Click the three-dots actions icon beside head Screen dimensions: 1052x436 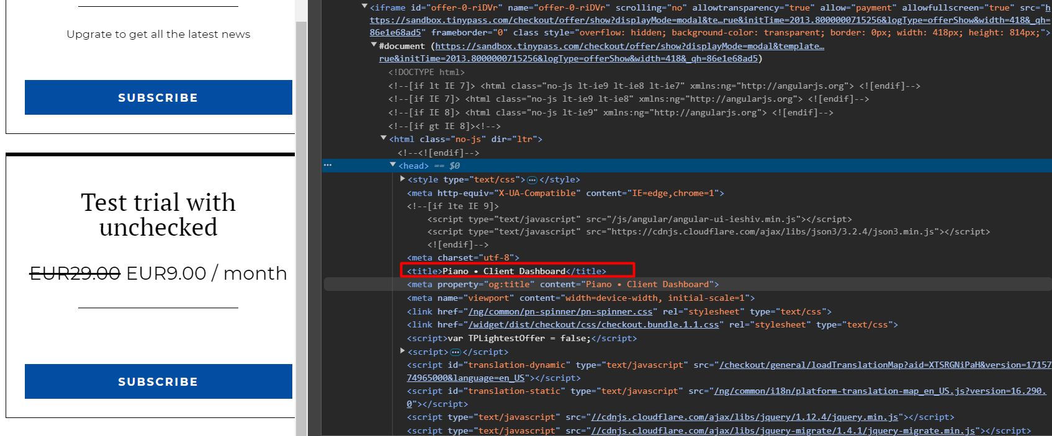click(x=328, y=165)
